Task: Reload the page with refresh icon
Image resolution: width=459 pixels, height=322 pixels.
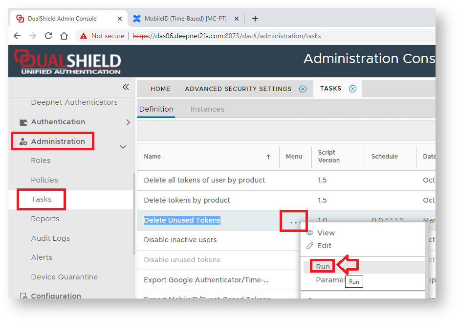Action: (x=48, y=36)
